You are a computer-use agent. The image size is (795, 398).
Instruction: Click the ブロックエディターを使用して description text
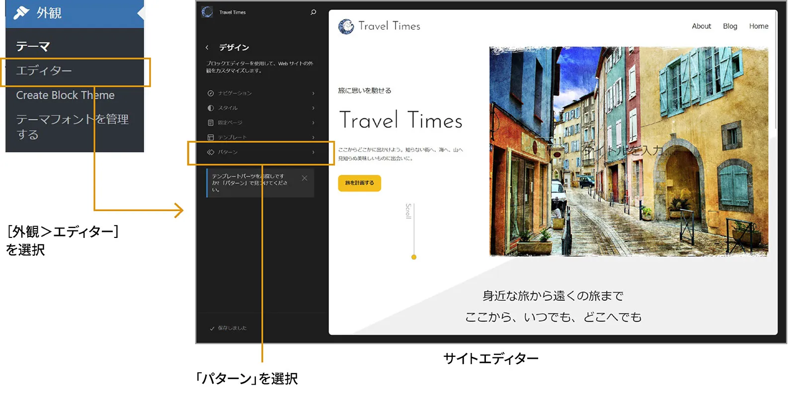point(259,67)
